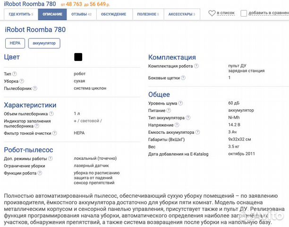
Task: Click the value 14.2 В
Action: coord(234,125)
